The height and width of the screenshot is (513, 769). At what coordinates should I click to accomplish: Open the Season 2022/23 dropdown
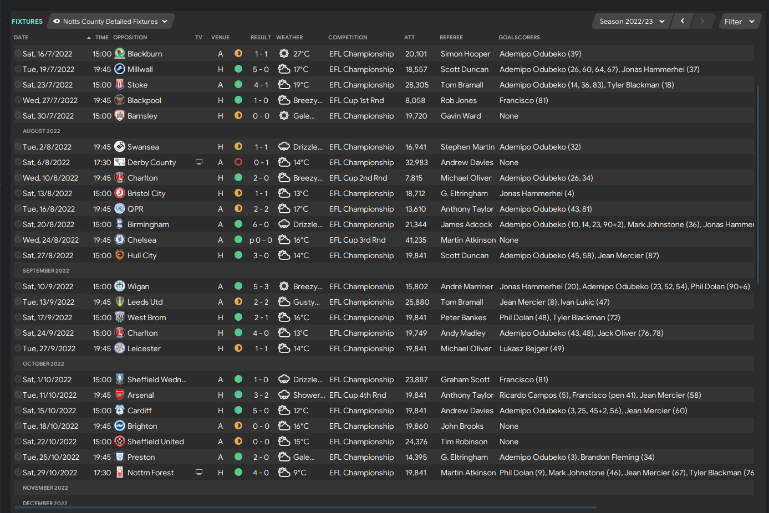[x=632, y=22]
